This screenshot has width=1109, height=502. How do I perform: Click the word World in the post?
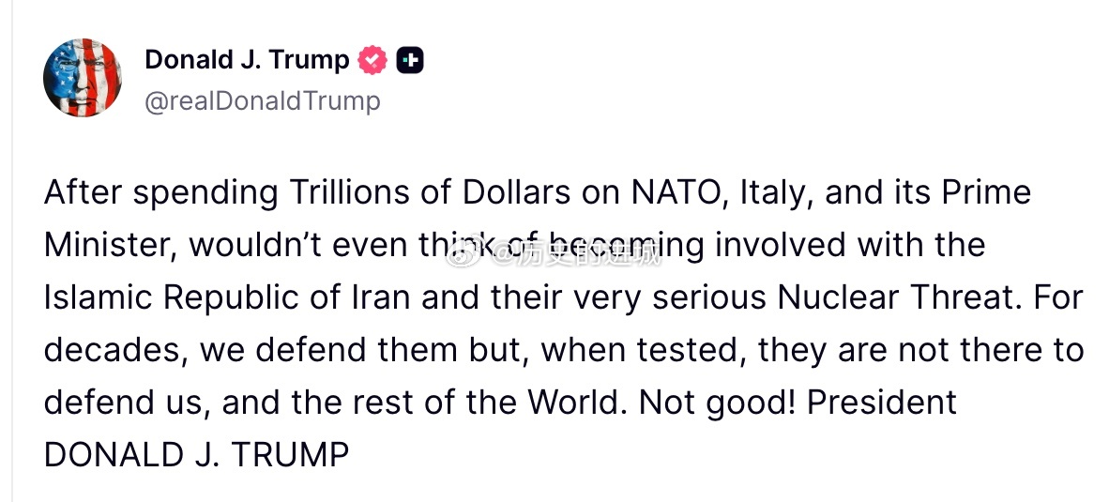coord(576,403)
